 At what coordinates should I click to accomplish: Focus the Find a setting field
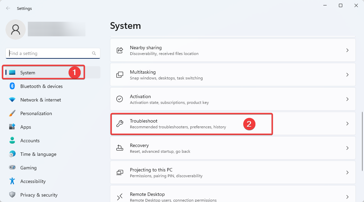click(x=53, y=53)
